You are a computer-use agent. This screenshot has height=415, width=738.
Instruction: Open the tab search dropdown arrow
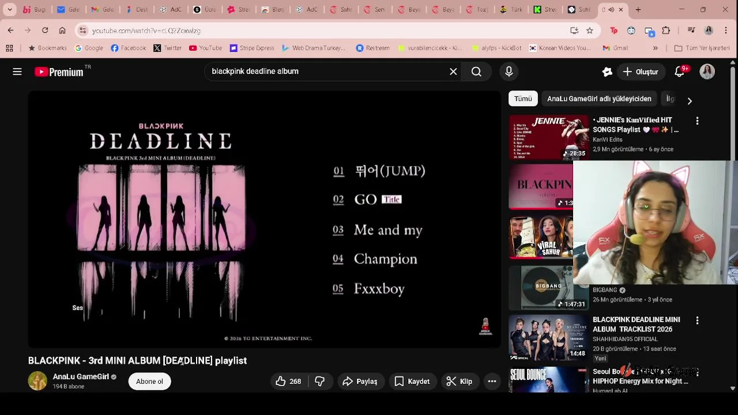(10, 10)
